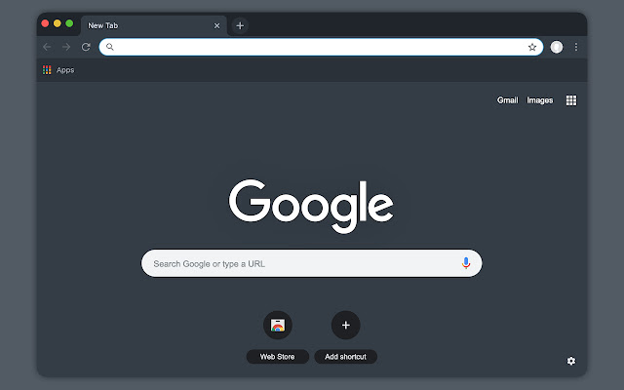Open the customize page gear icon
This screenshot has width=624, height=390.
pyautogui.click(x=571, y=361)
